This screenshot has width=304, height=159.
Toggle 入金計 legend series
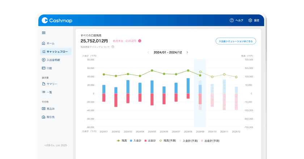coord(135,141)
